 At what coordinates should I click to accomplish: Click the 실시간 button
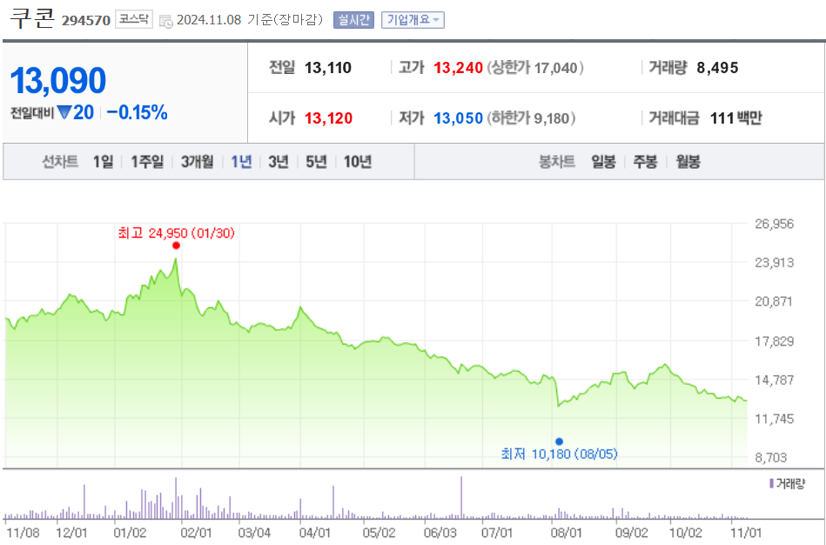click(x=353, y=20)
